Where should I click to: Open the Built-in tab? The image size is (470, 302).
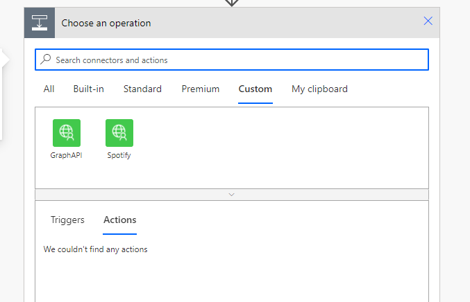click(88, 89)
